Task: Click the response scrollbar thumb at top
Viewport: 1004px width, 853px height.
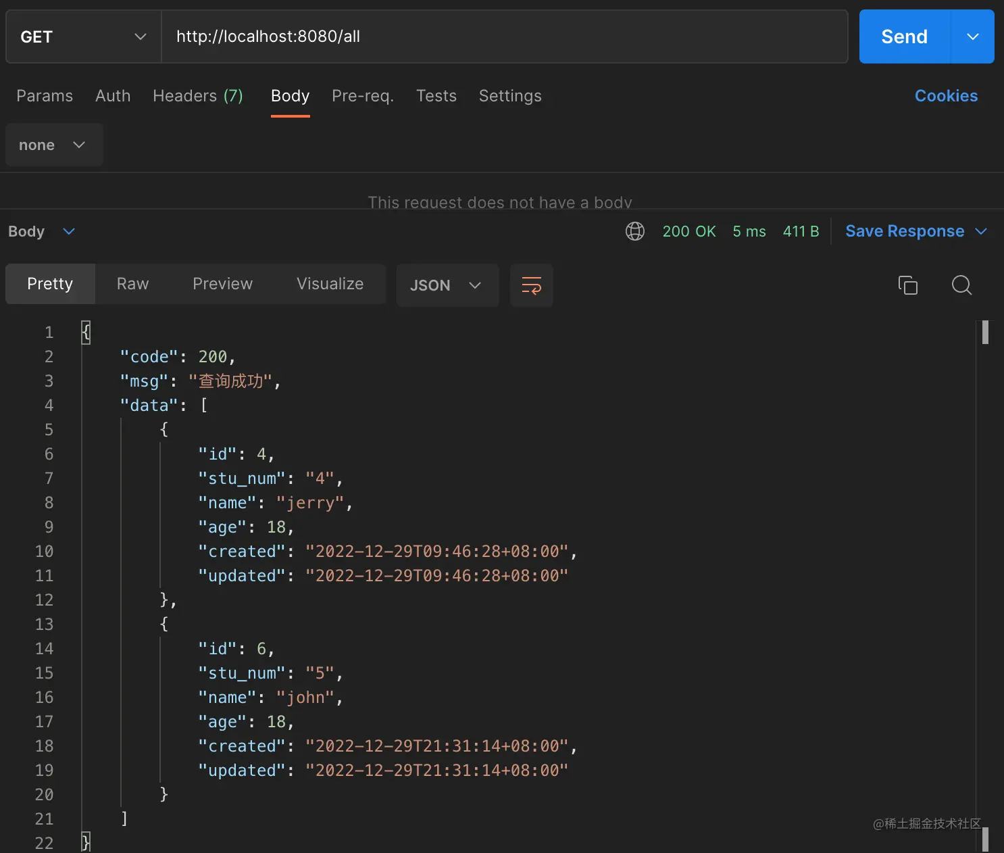Action: click(985, 332)
